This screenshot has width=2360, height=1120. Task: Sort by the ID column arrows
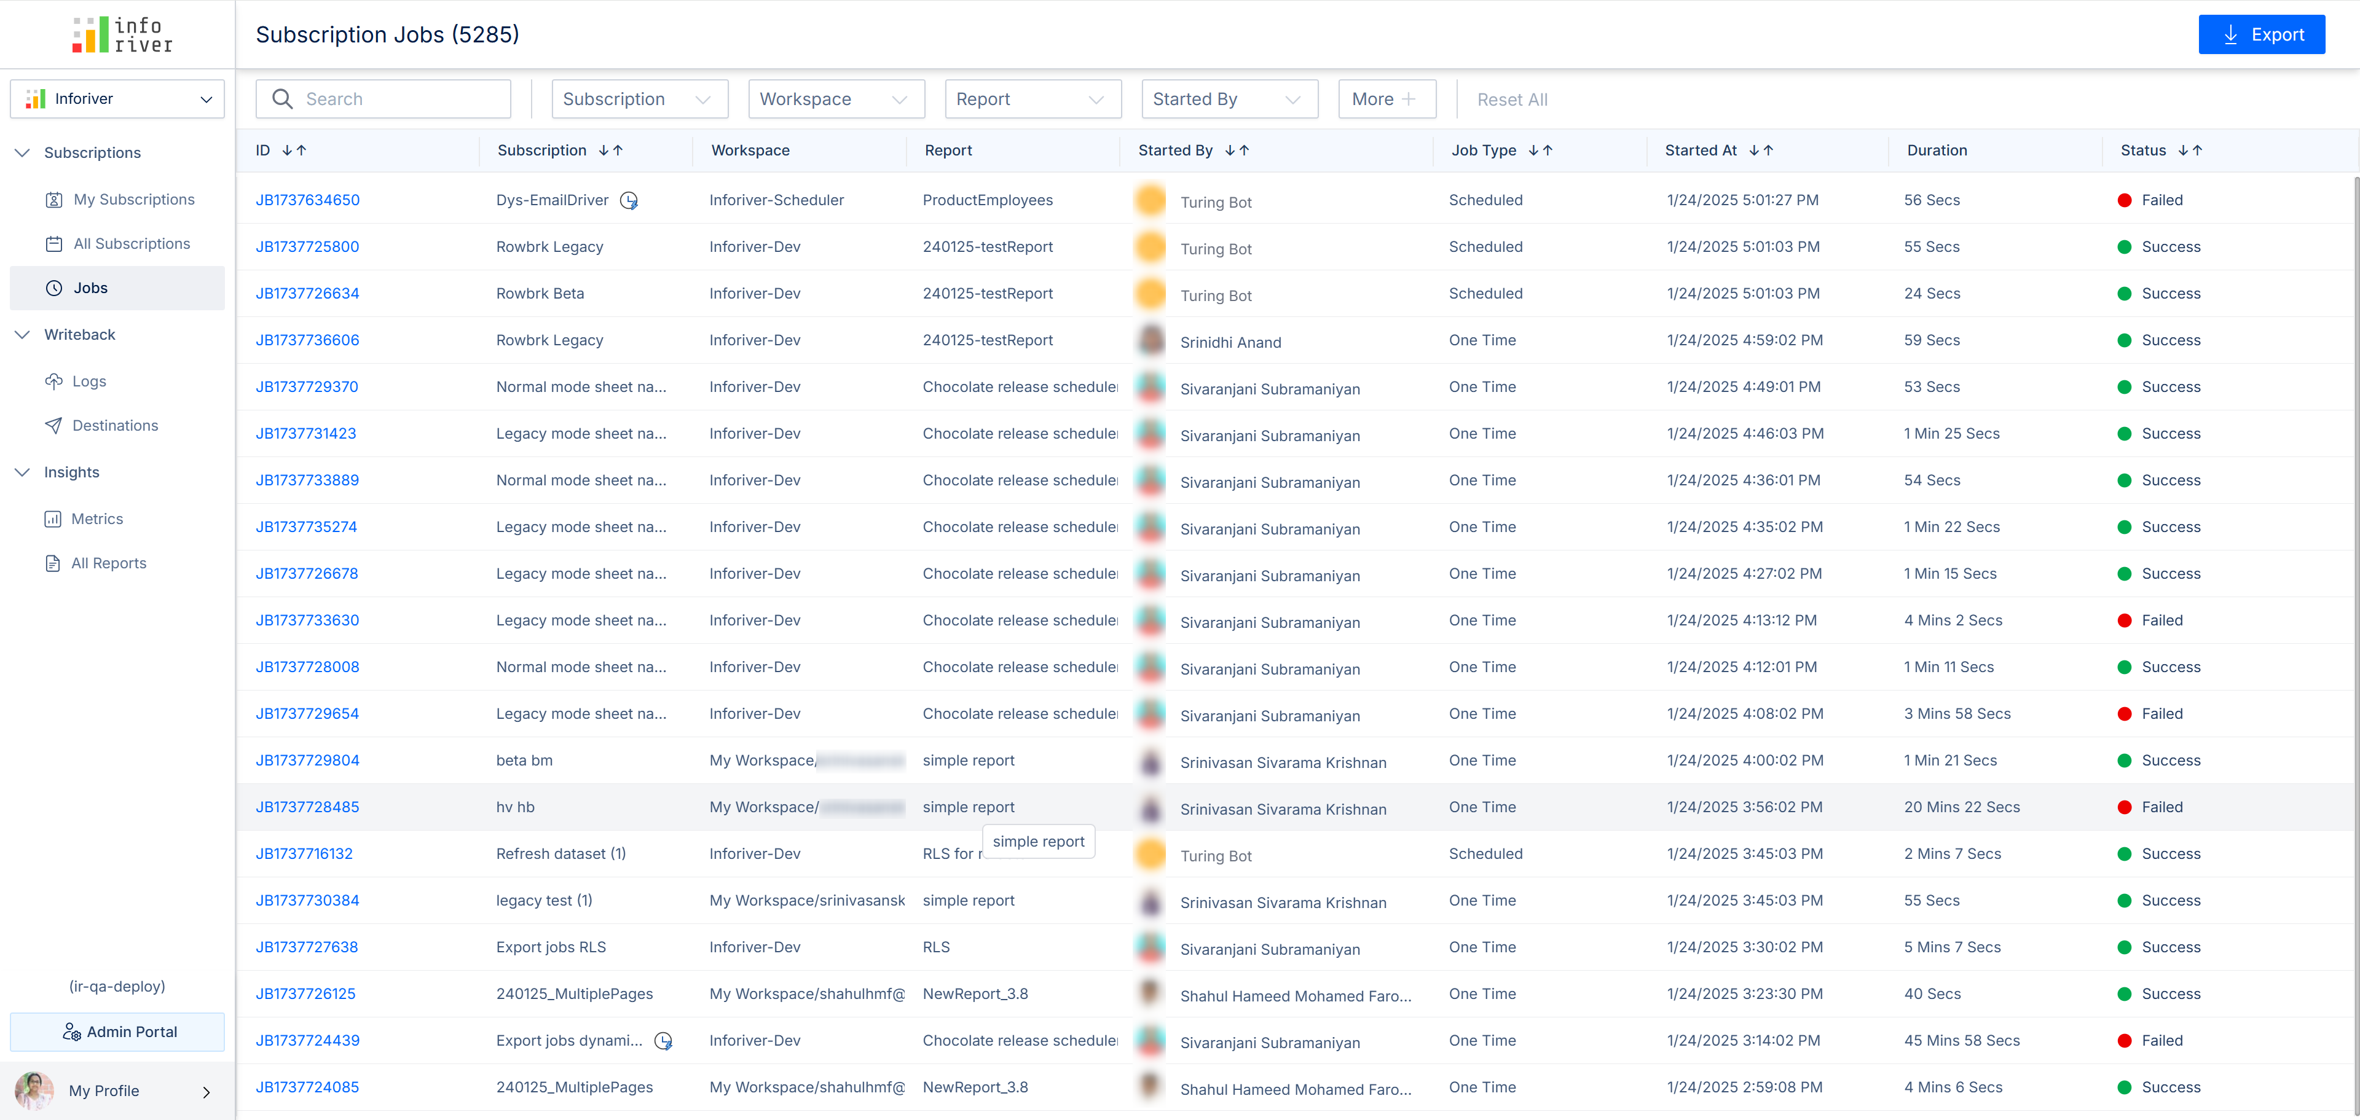[x=294, y=150]
